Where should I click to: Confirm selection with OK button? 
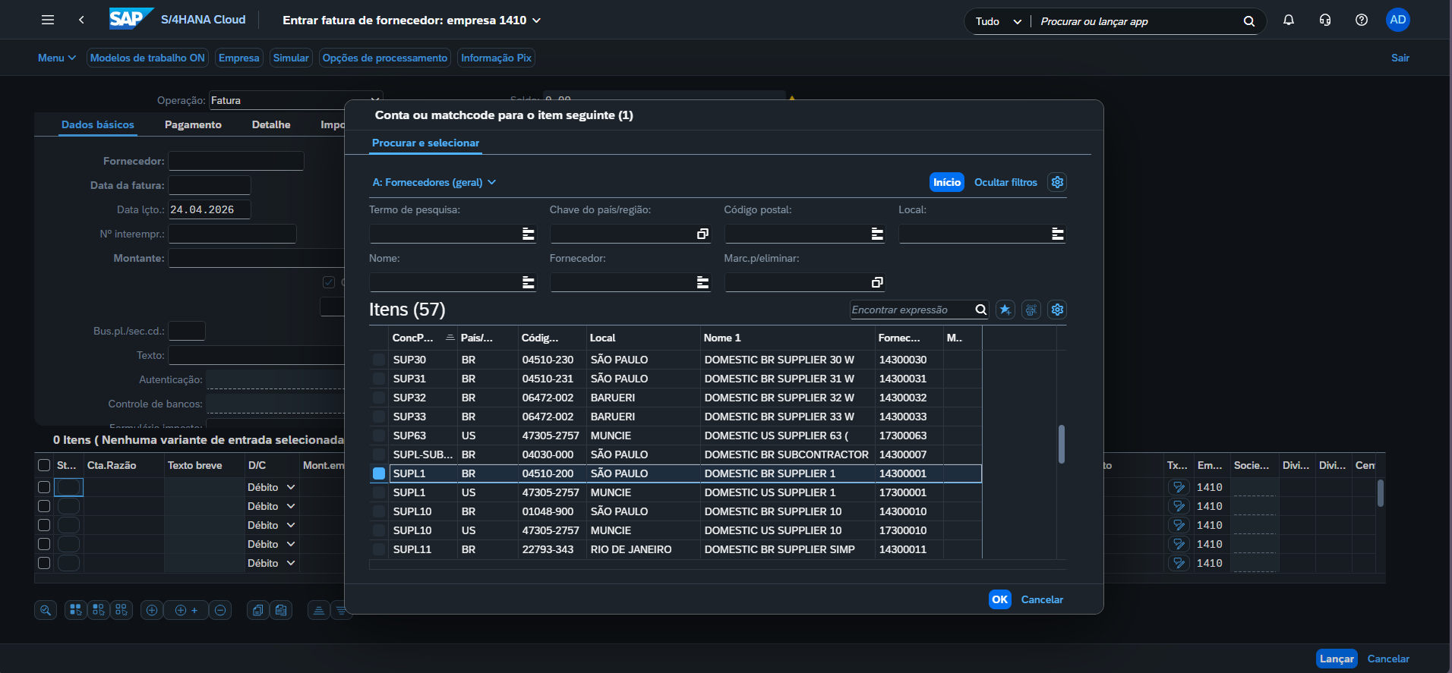pyautogui.click(x=1000, y=599)
